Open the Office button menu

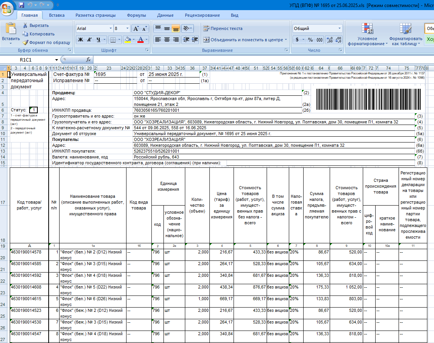[7, 8]
